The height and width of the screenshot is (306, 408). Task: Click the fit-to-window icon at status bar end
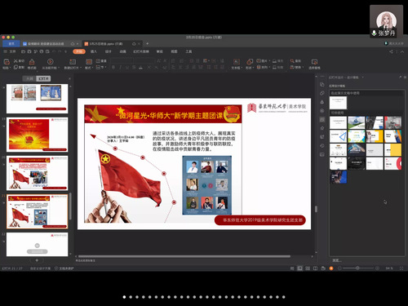401,268
